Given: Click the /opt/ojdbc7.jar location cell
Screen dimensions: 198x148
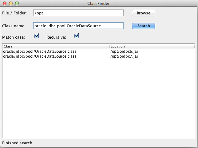Looking at the screenshot, I should 124,56.
